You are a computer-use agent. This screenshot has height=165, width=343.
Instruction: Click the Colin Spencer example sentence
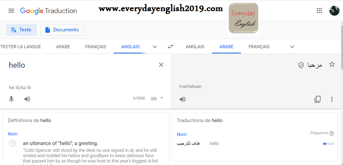[x=90, y=157]
